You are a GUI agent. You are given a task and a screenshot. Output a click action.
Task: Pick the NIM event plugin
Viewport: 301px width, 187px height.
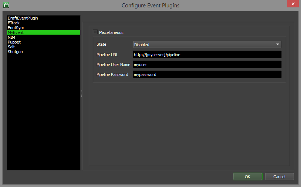[x=11, y=37]
